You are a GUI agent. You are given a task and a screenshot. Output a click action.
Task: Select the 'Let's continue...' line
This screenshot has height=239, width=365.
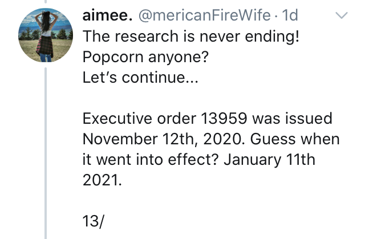140,77
